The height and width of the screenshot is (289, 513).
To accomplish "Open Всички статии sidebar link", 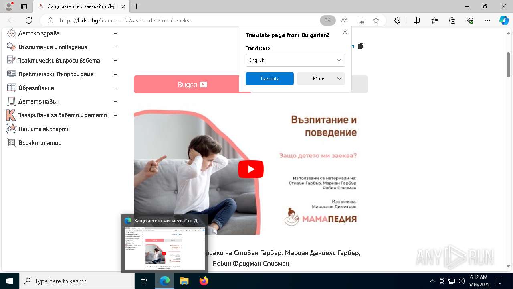I will coord(40,143).
